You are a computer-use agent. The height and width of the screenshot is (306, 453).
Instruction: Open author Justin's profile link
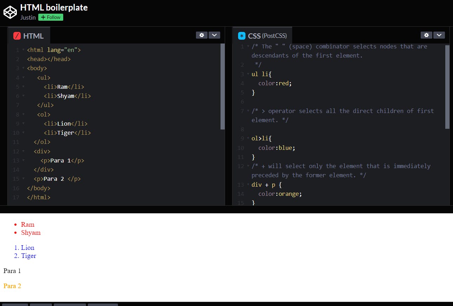28,17
